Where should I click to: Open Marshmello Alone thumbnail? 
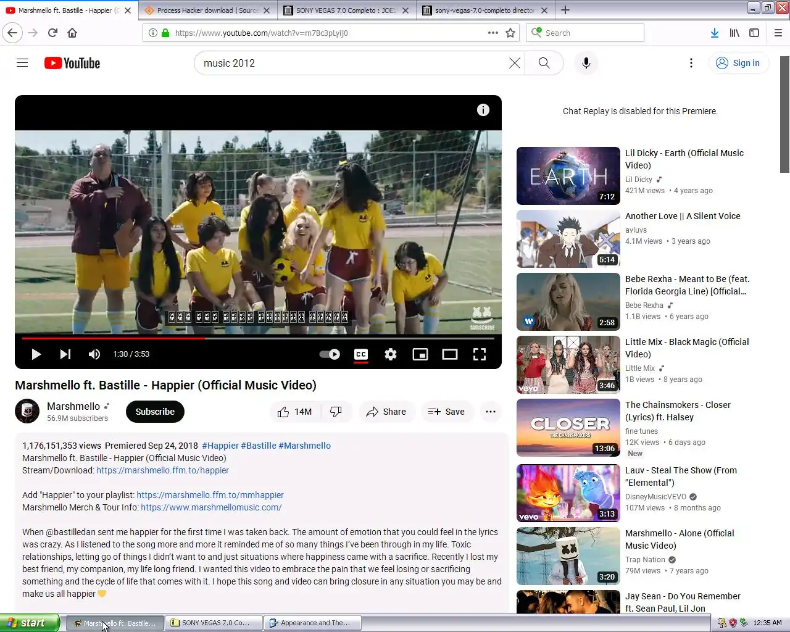click(x=568, y=556)
